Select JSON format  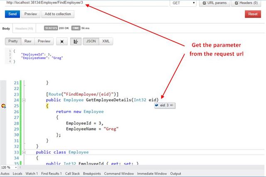91,41
